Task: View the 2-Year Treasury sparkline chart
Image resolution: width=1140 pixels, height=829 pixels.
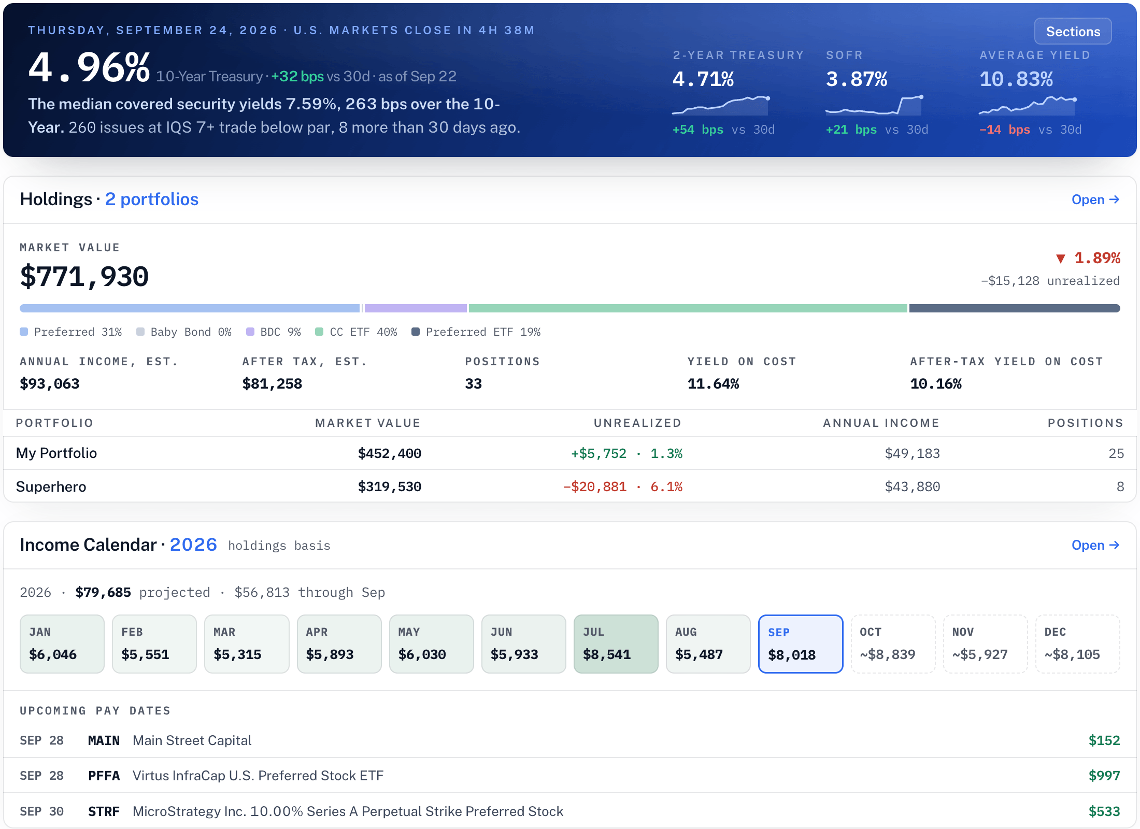Action: (720, 105)
